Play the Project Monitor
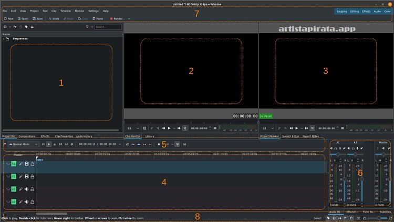Image resolution: width=394 pixels, height=222 pixels. point(297,128)
